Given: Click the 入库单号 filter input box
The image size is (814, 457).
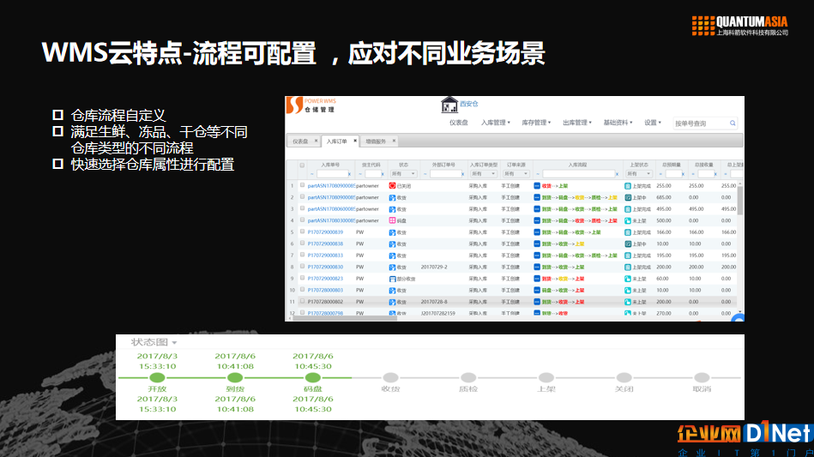Looking at the screenshot, I should tap(332, 174).
